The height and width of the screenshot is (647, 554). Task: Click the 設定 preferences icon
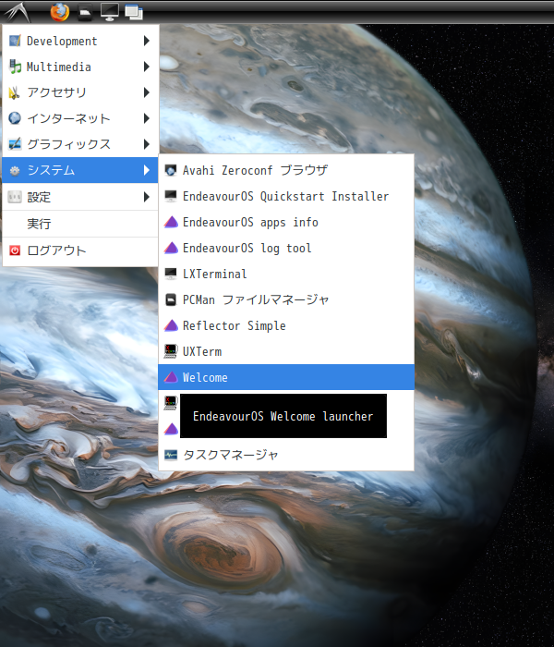click(x=15, y=197)
